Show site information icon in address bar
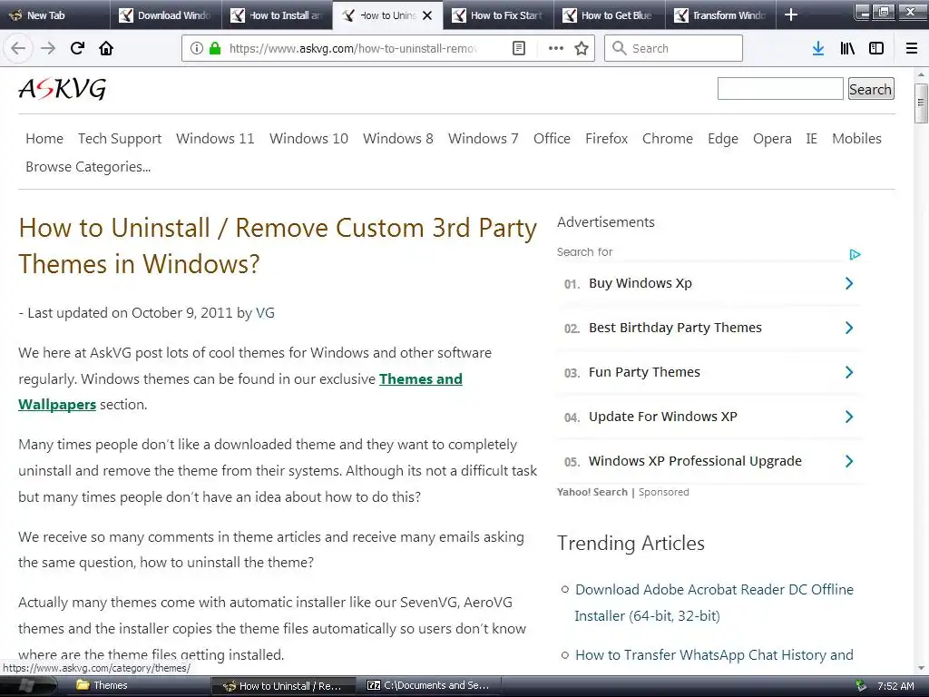The width and height of the screenshot is (929, 697). (x=197, y=48)
